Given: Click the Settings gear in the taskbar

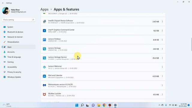Looking at the screenshot, I should [115, 105].
